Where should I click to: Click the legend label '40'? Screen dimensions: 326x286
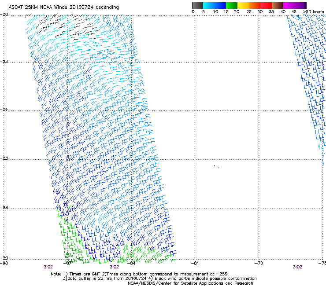283,12
